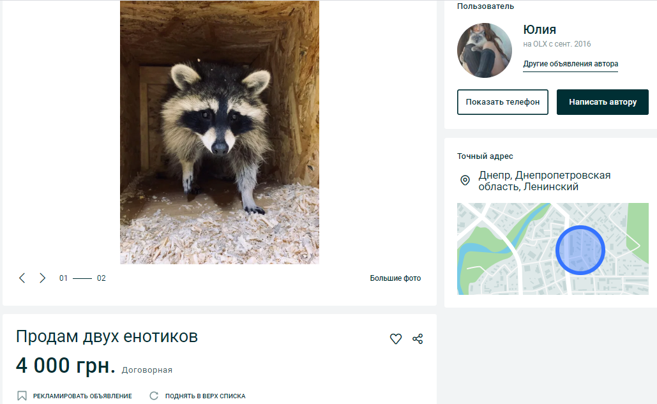The width and height of the screenshot is (657, 404).
Task: Open larger photos via "Большие фото"
Action: tap(395, 278)
